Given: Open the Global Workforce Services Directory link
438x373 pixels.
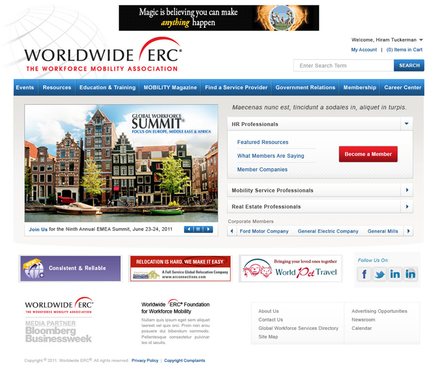Looking at the screenshot, I should (x=298, y=328).
